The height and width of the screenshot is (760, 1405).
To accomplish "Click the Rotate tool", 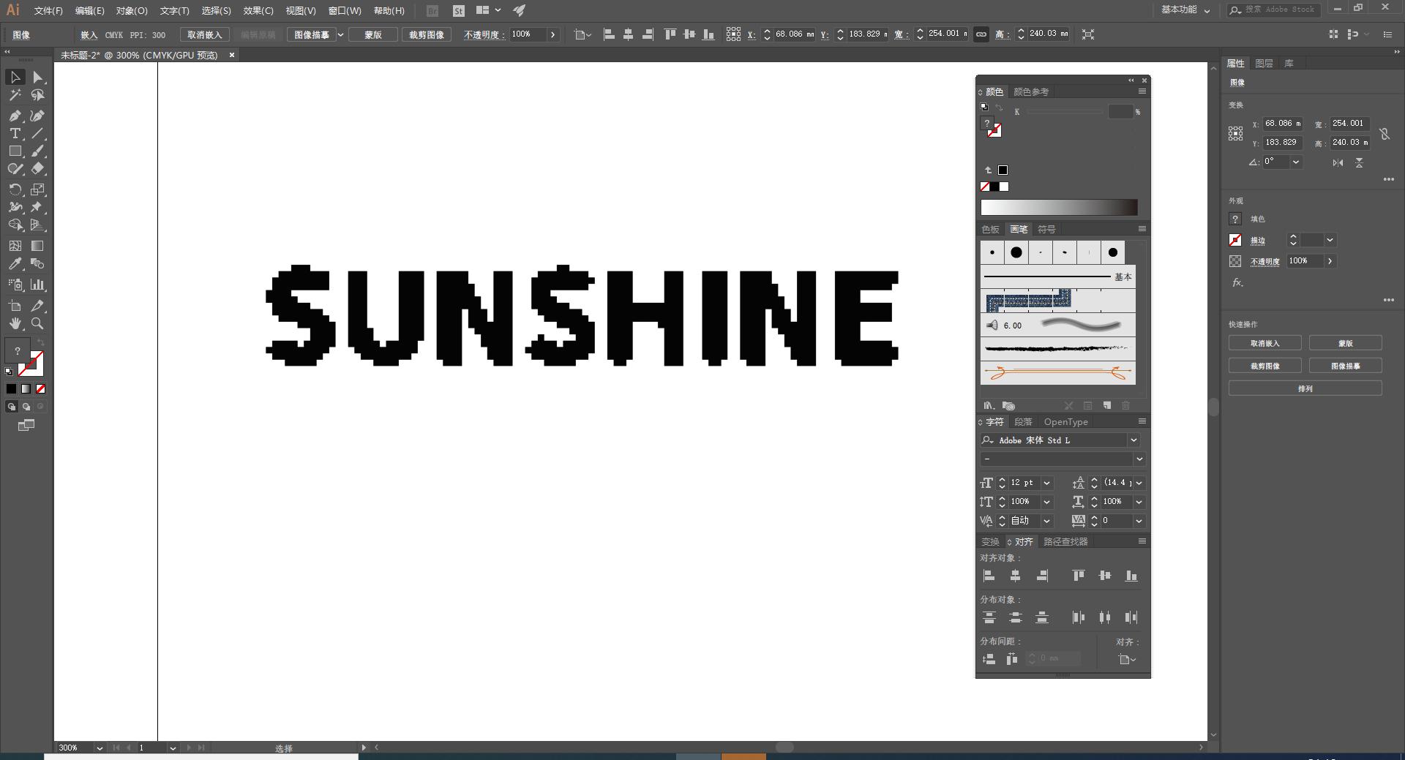I will [15, 189].
